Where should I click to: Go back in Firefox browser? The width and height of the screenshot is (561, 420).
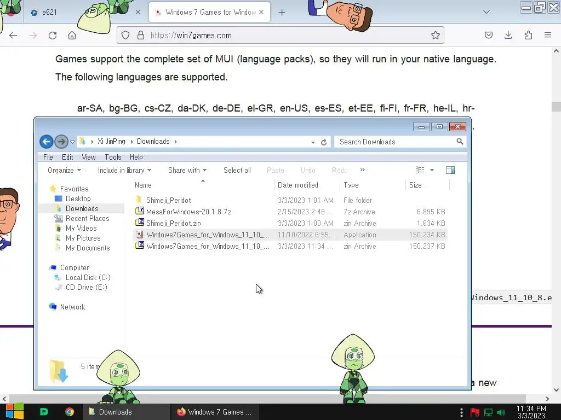(13, 36)
